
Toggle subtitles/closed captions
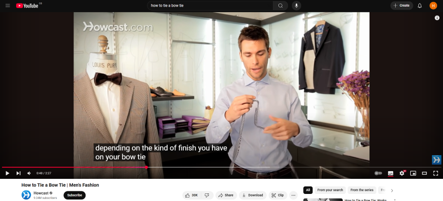coord(391,173)
